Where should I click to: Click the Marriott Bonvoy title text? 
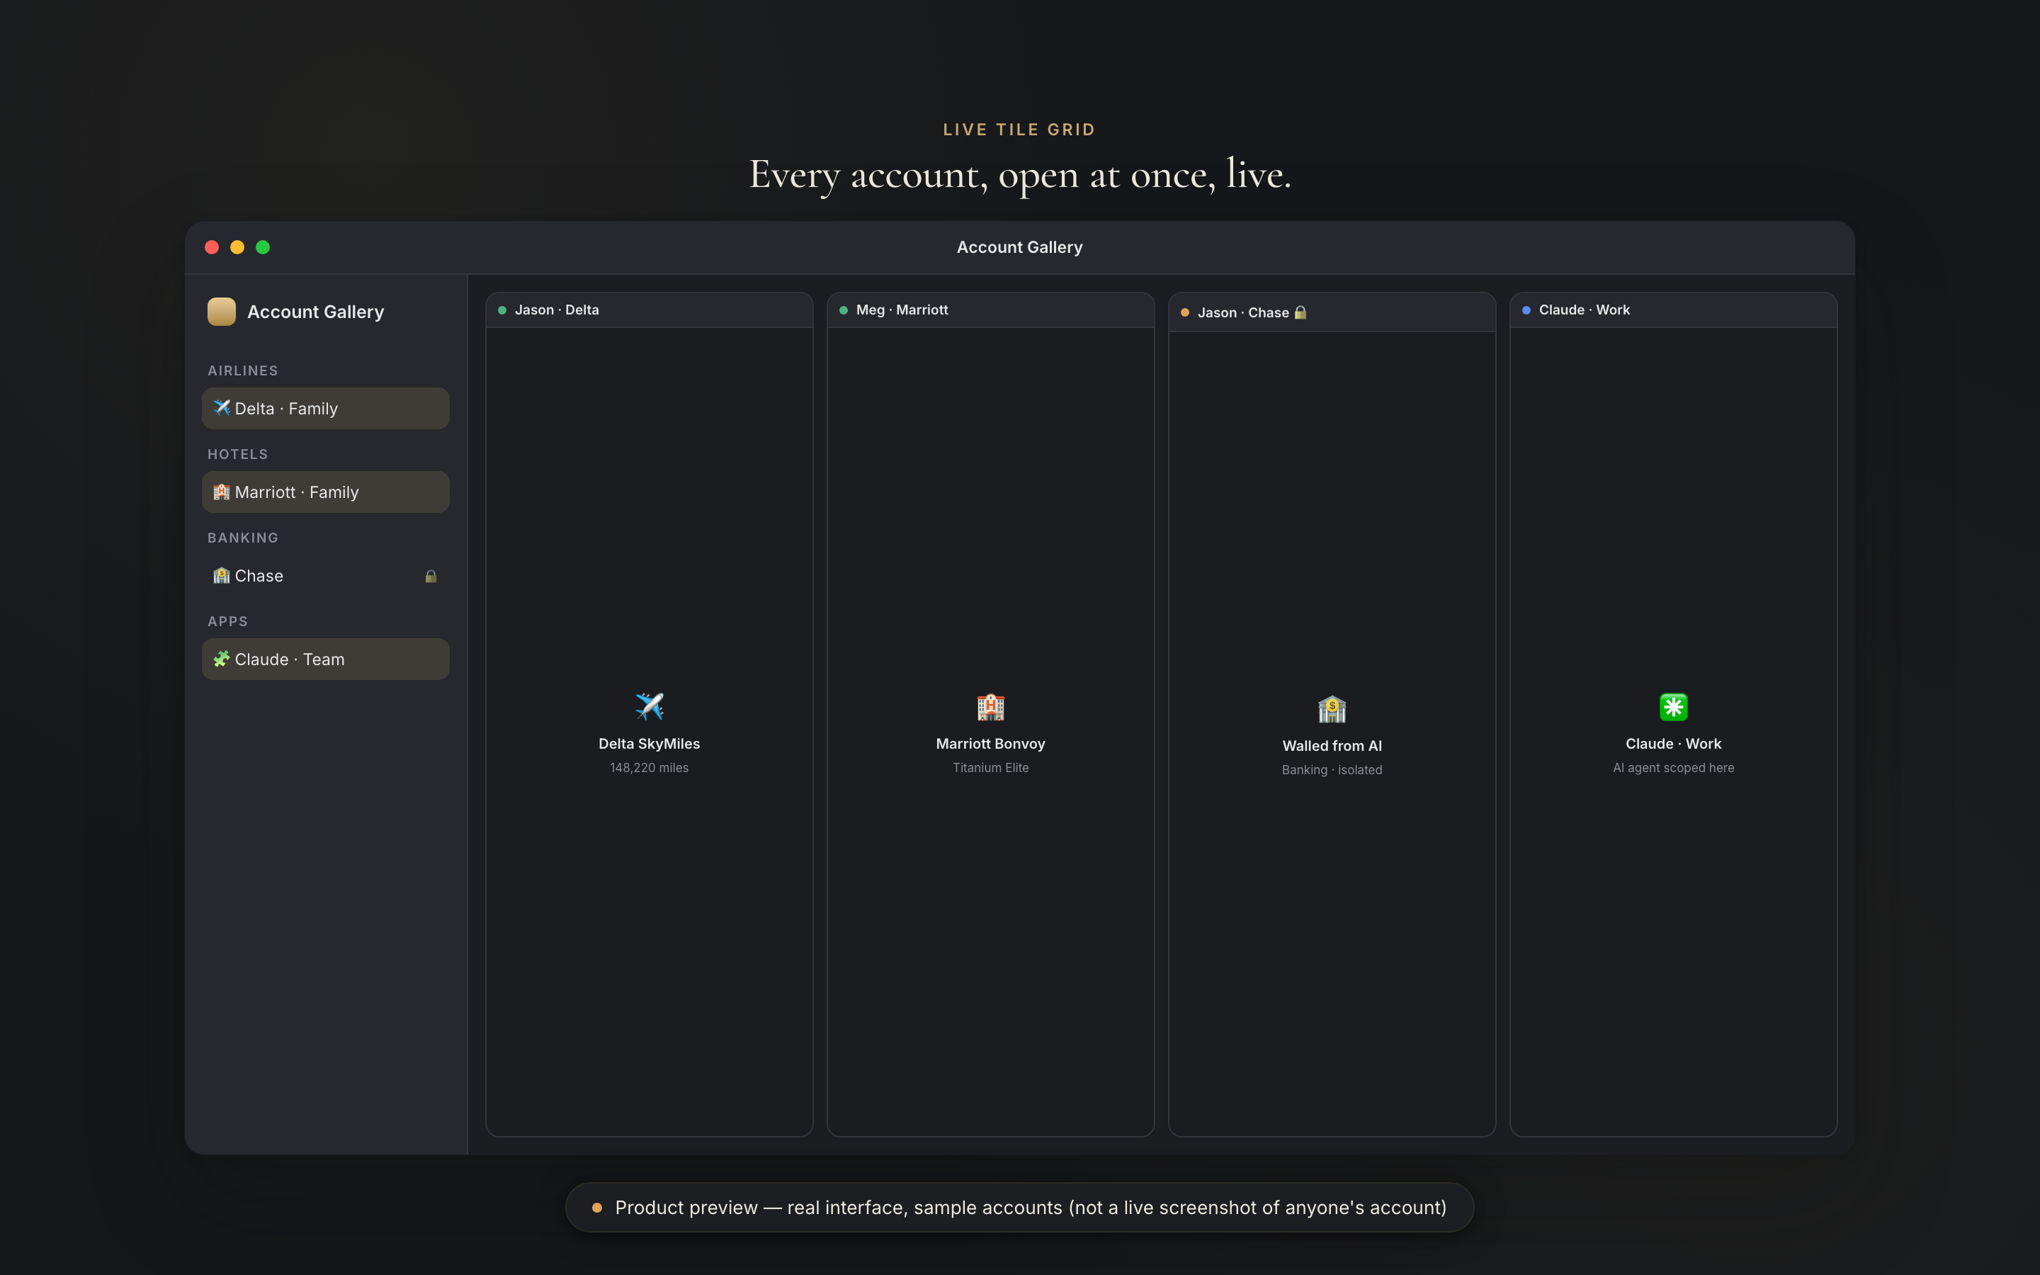click(x=990, y=744)
